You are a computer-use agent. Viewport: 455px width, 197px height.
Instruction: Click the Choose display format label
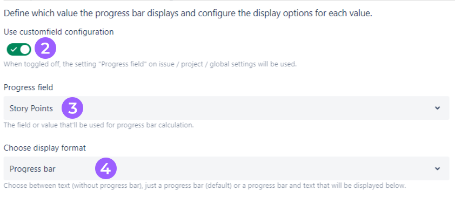pyautogui.click(x=45, y=148)
